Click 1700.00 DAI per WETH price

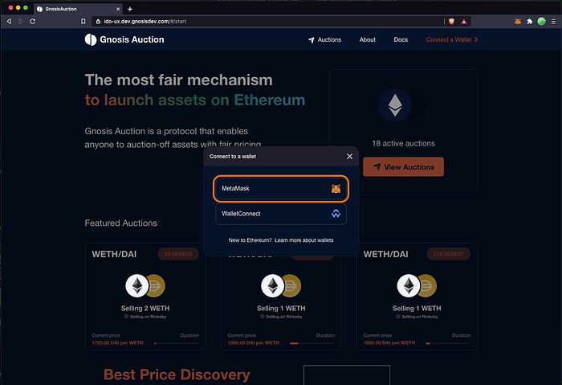tap(117, 343)
